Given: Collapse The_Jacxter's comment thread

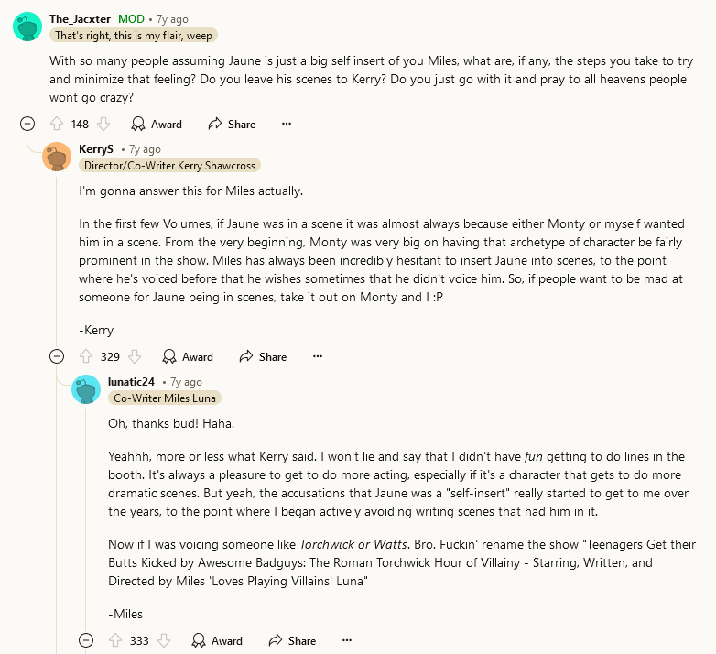Looking at the screenshot, I should click(x=27, y=124).
